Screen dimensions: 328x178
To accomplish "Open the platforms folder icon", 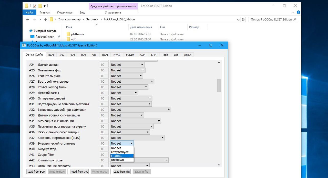I will click(68, 34).
